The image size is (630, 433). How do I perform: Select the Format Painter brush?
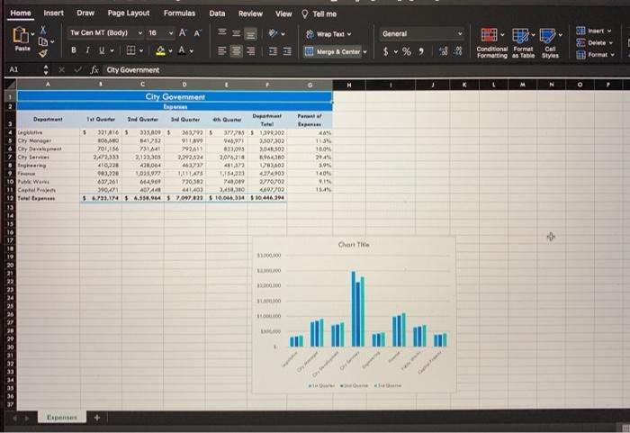click(x=43, y=53)
